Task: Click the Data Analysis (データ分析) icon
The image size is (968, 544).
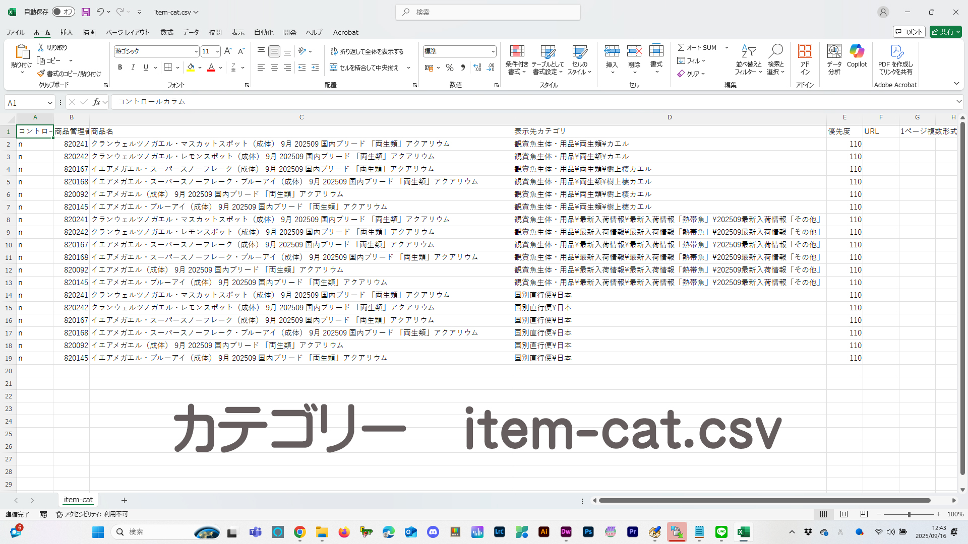Action: tap(834, 51)
